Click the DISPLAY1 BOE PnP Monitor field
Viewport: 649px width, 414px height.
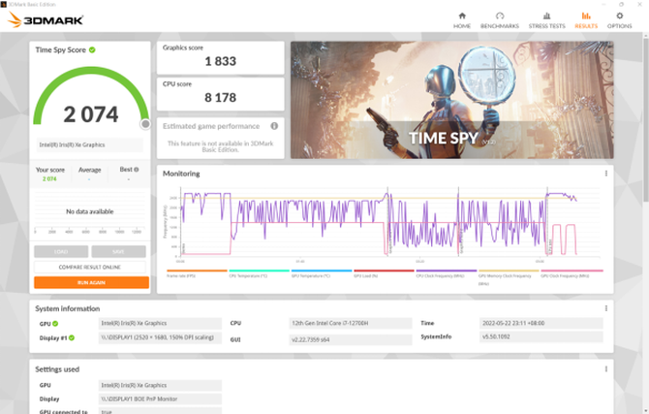point(160,399)
